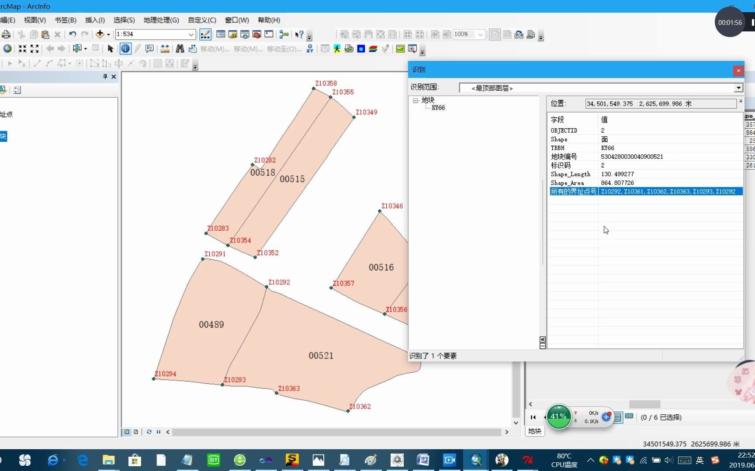Choose the Select Features tool
The height and width of the screenshot is (471, 755).
pyautogui.click(x=77, y=48)
